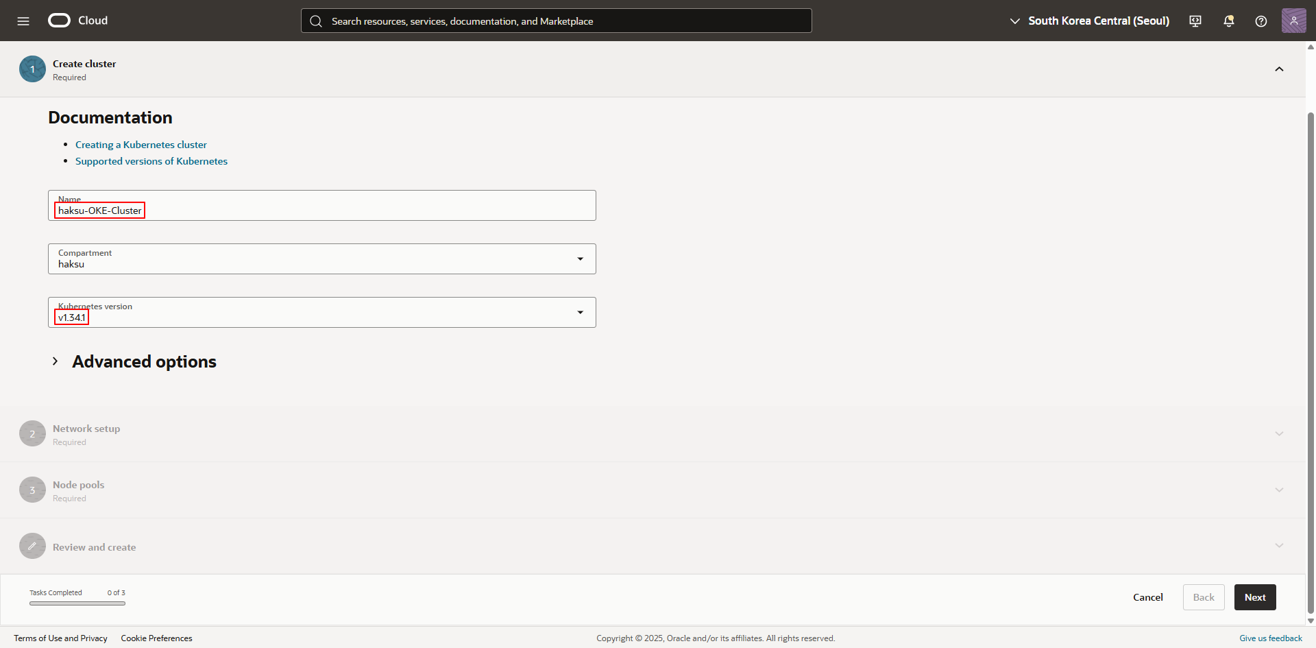This screenshot has height=648, width=1316.
Task: Open the South Korea Central region selector
Action: click(x=1090, y=21)
